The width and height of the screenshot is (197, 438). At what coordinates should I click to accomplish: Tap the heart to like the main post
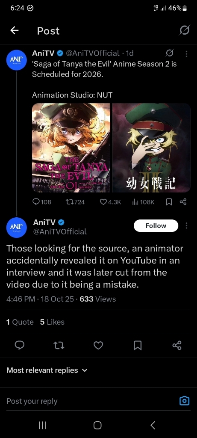(98, 346)
